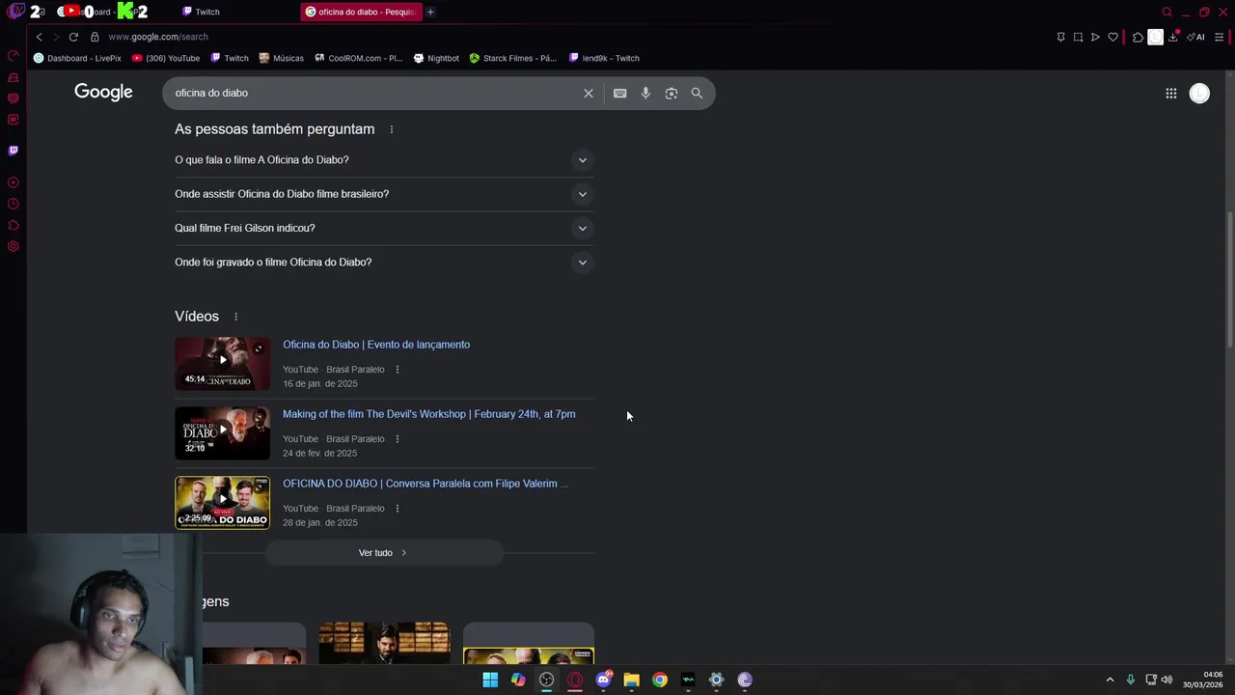Click the page vertical scrollbar thumb
The height and width of the screenshot is (695, 1235).
(x=1229, y=280)
